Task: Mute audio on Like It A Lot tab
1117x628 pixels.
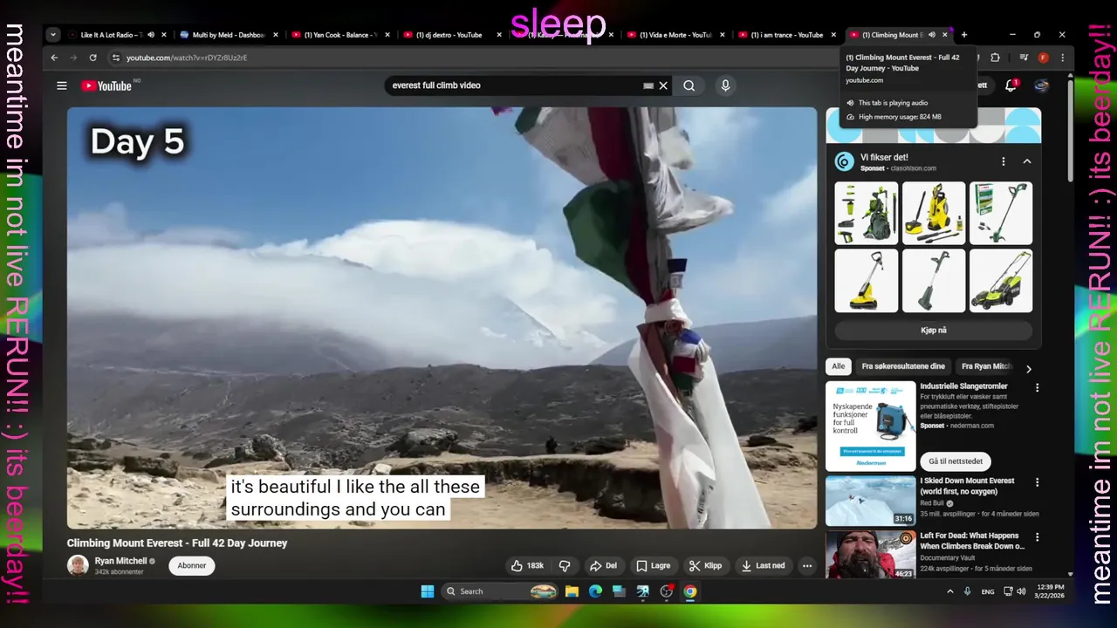Action: pyautogui.click(x=151, y=35)
